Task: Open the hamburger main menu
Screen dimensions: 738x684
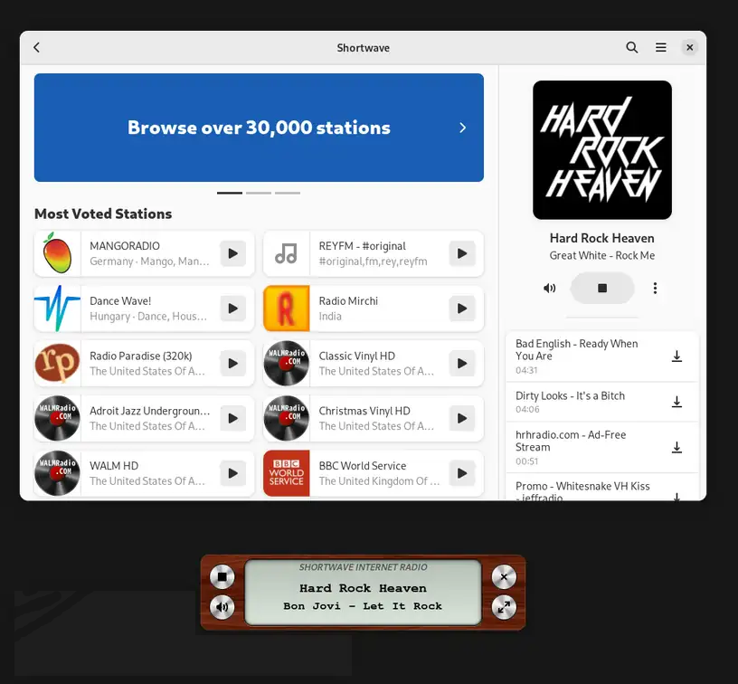Action: [x=661, y=48]
